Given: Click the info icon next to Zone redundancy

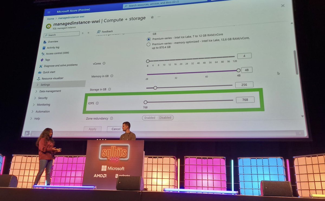Looking at the screenshot, I should pos(111,119).
